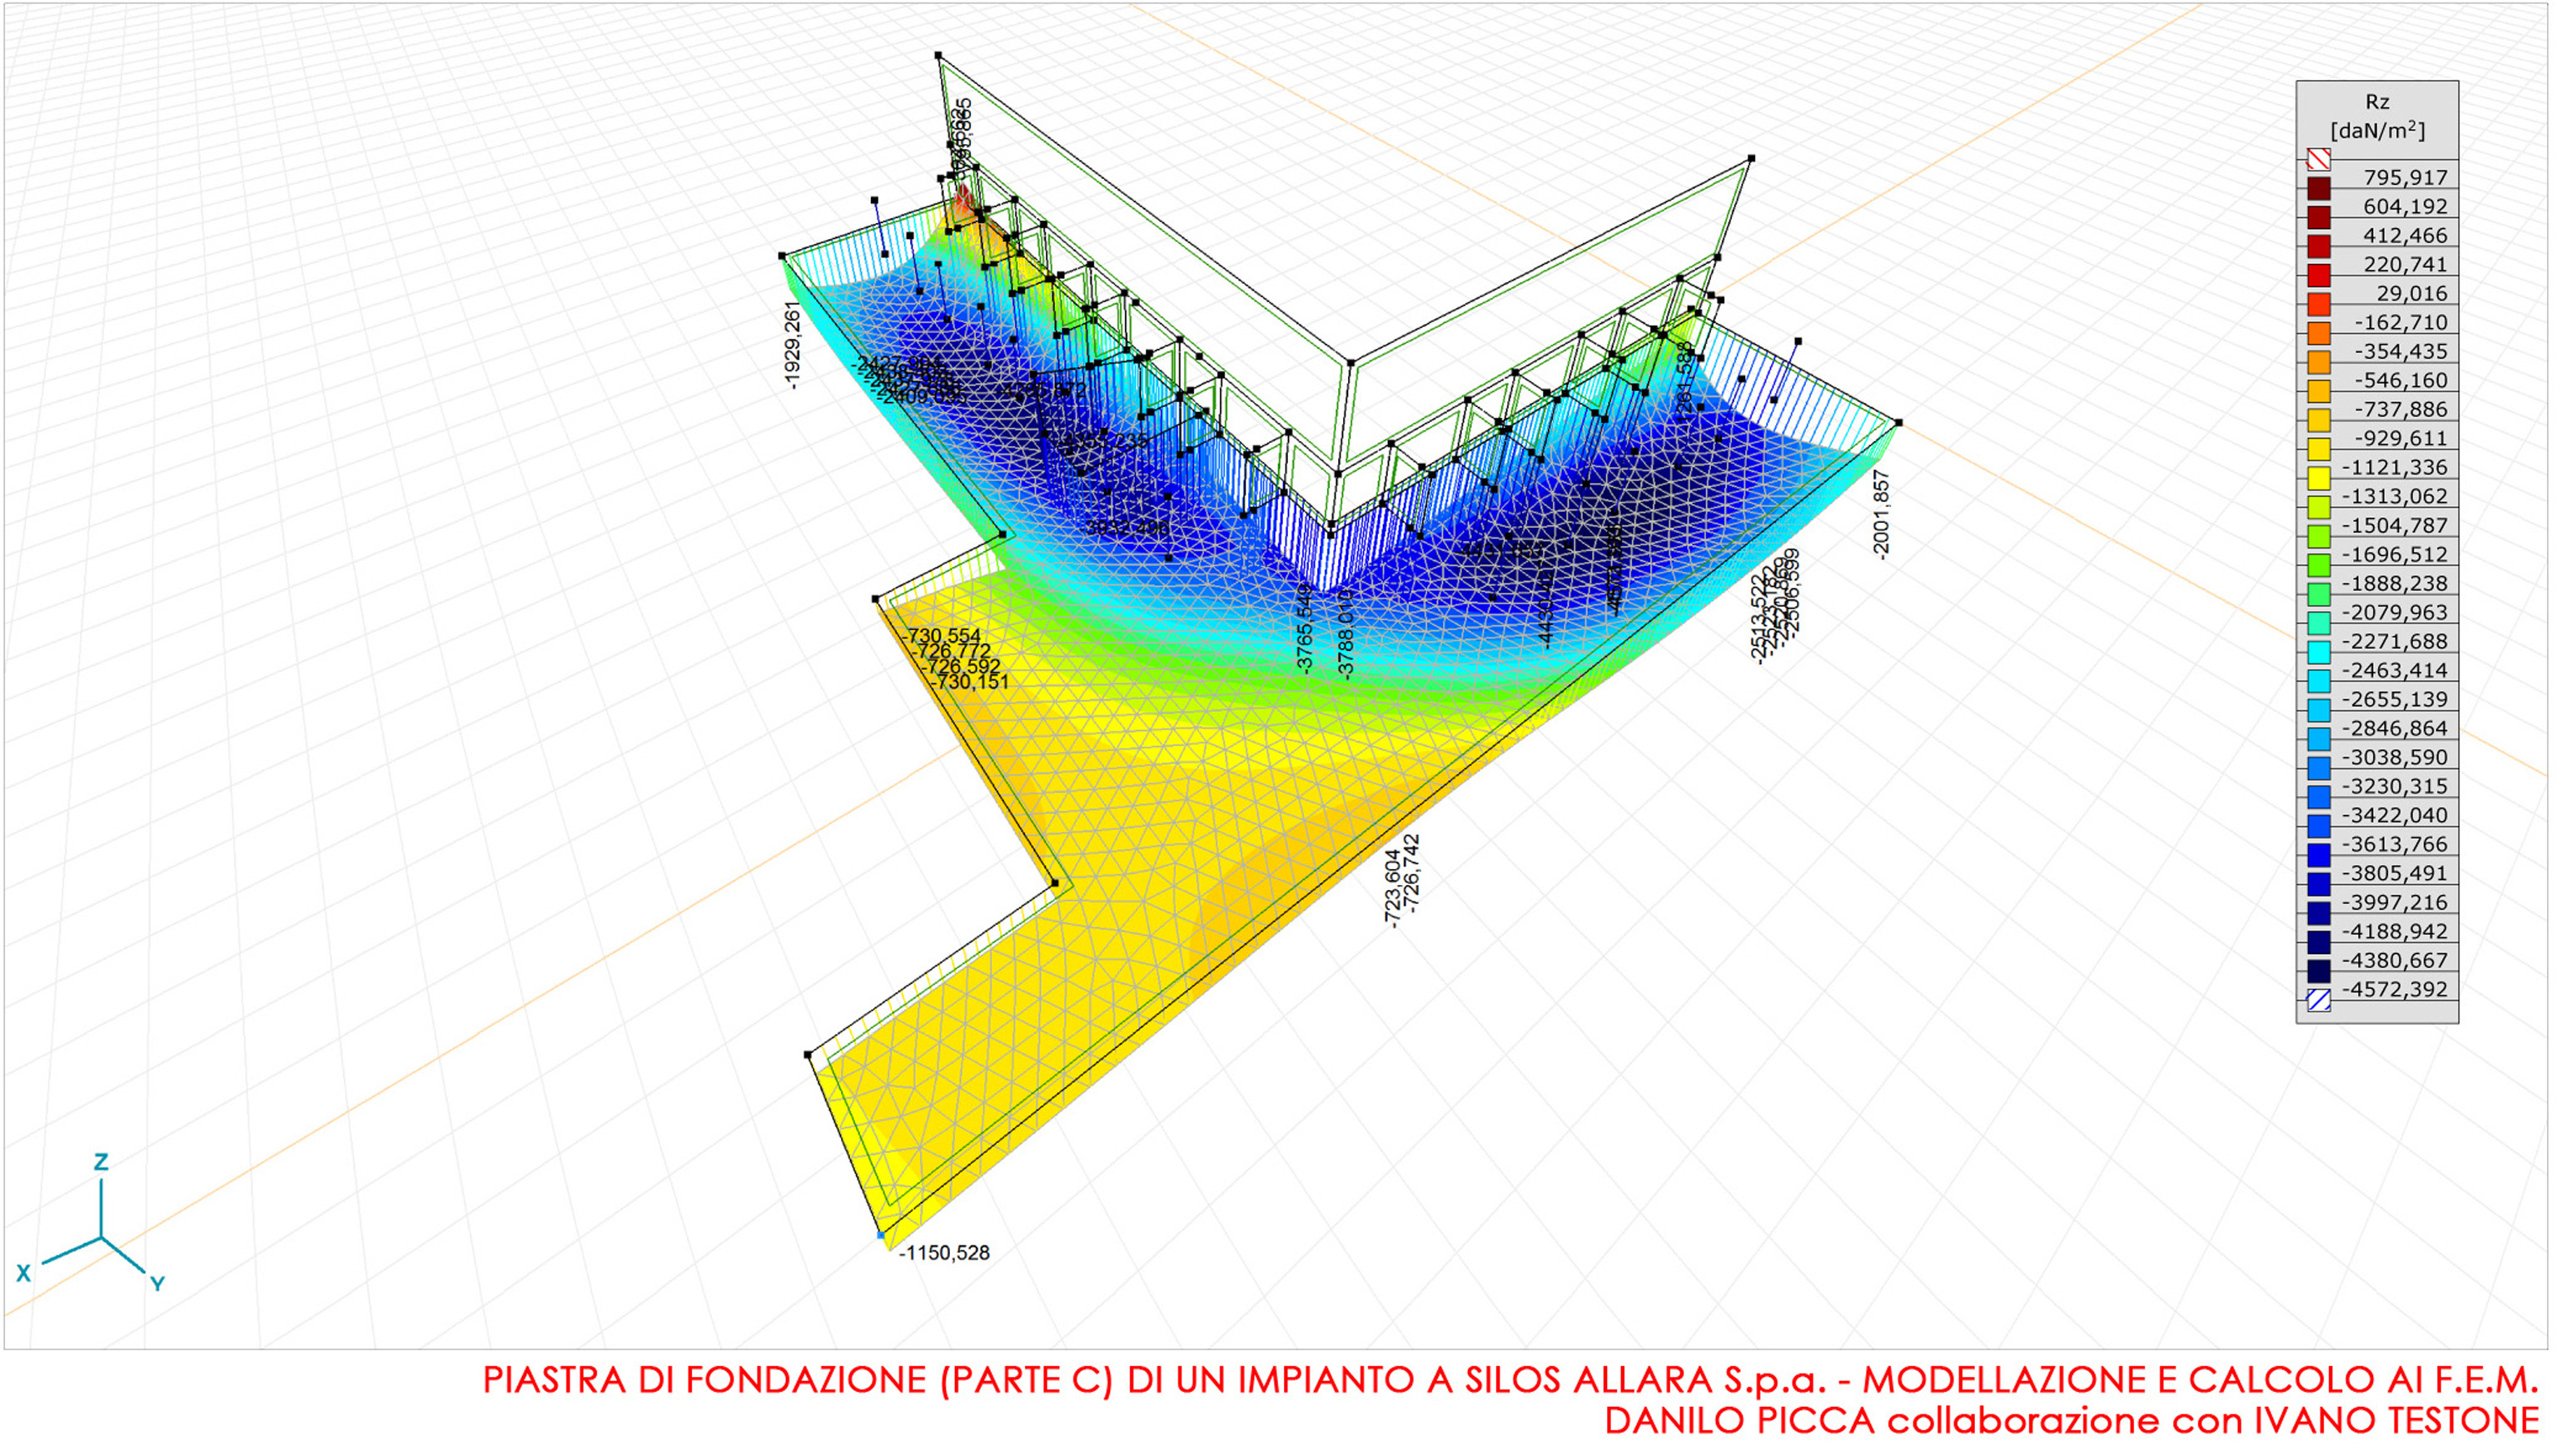Click the Z axis label of the gizmo

(x=100, y=1162)
